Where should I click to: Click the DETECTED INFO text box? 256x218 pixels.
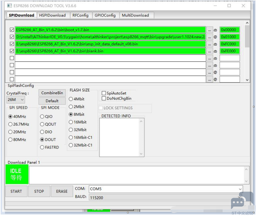coord(121,137)
